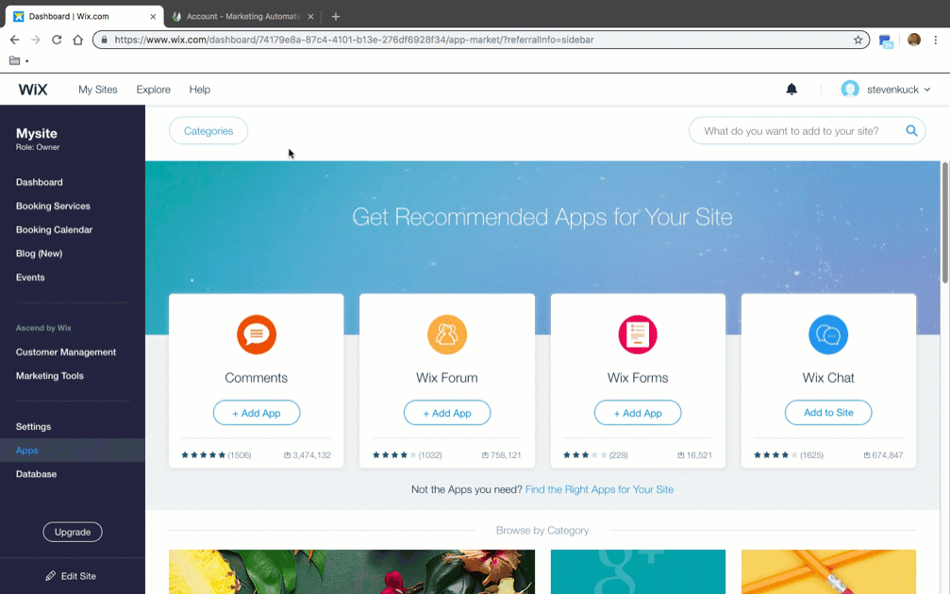Open the browser home page

(77, 40)
